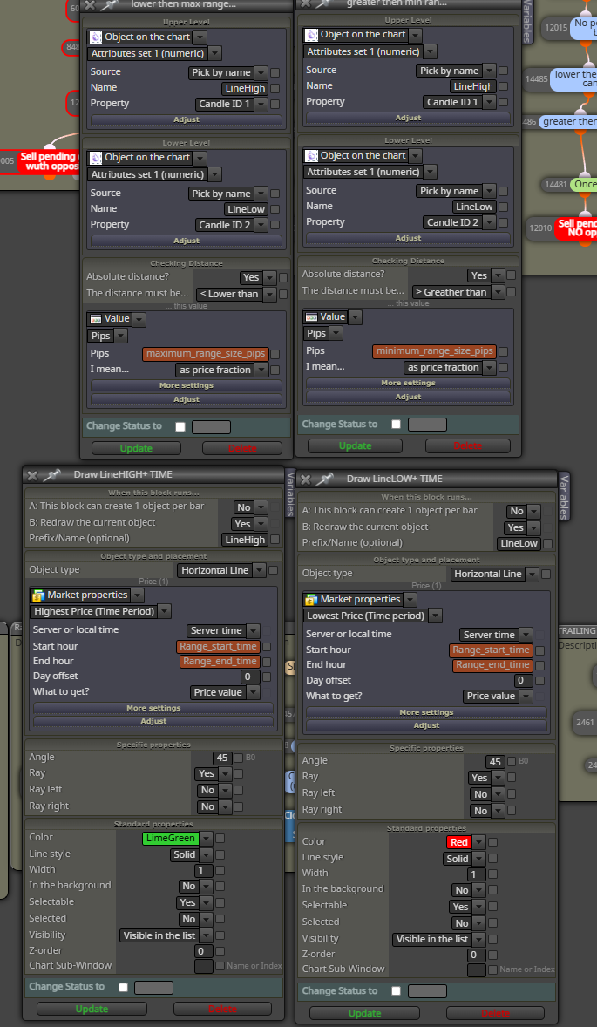Tick checkbox next to Angle in Draw LineHIGH panel

tap(238, 758)
